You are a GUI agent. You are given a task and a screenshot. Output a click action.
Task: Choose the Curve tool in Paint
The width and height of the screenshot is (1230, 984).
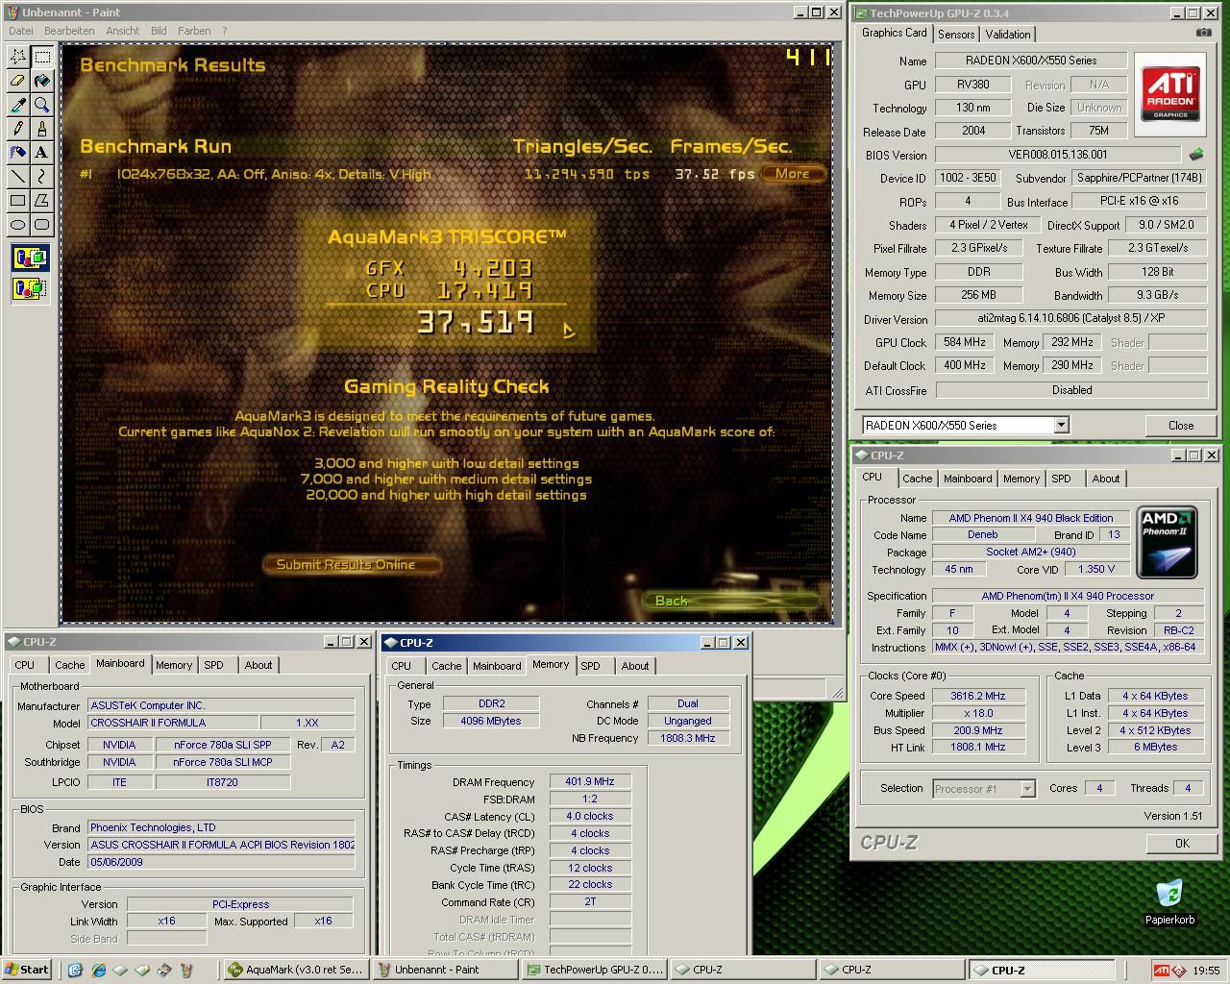pos(42,177)
